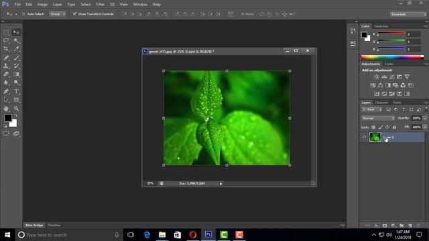Open the Windows Start menu
This screenshot has height=241, width=429.
(x=7, y=235)
